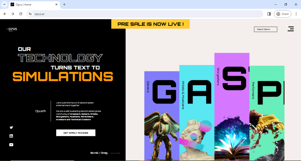Select the Artists & Musicians card
Screen dimensions: 301x161
coord(197,118)
